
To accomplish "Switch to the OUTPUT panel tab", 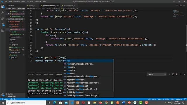I will click(39, 74).
